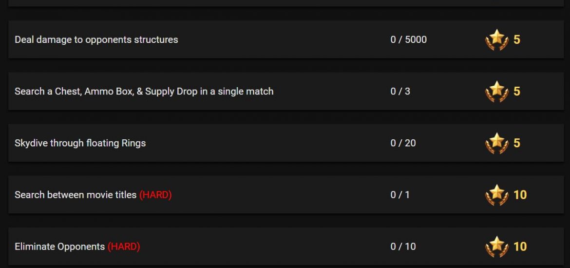Click the 0 / 20 progress counter
Image resolution: width=570 pixels, height=268 pixels.
403,143
